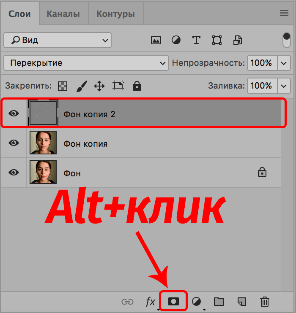296x313 pixels.
Task: Select the Фон копия layer thumbnail
Action: click(43, 143)
